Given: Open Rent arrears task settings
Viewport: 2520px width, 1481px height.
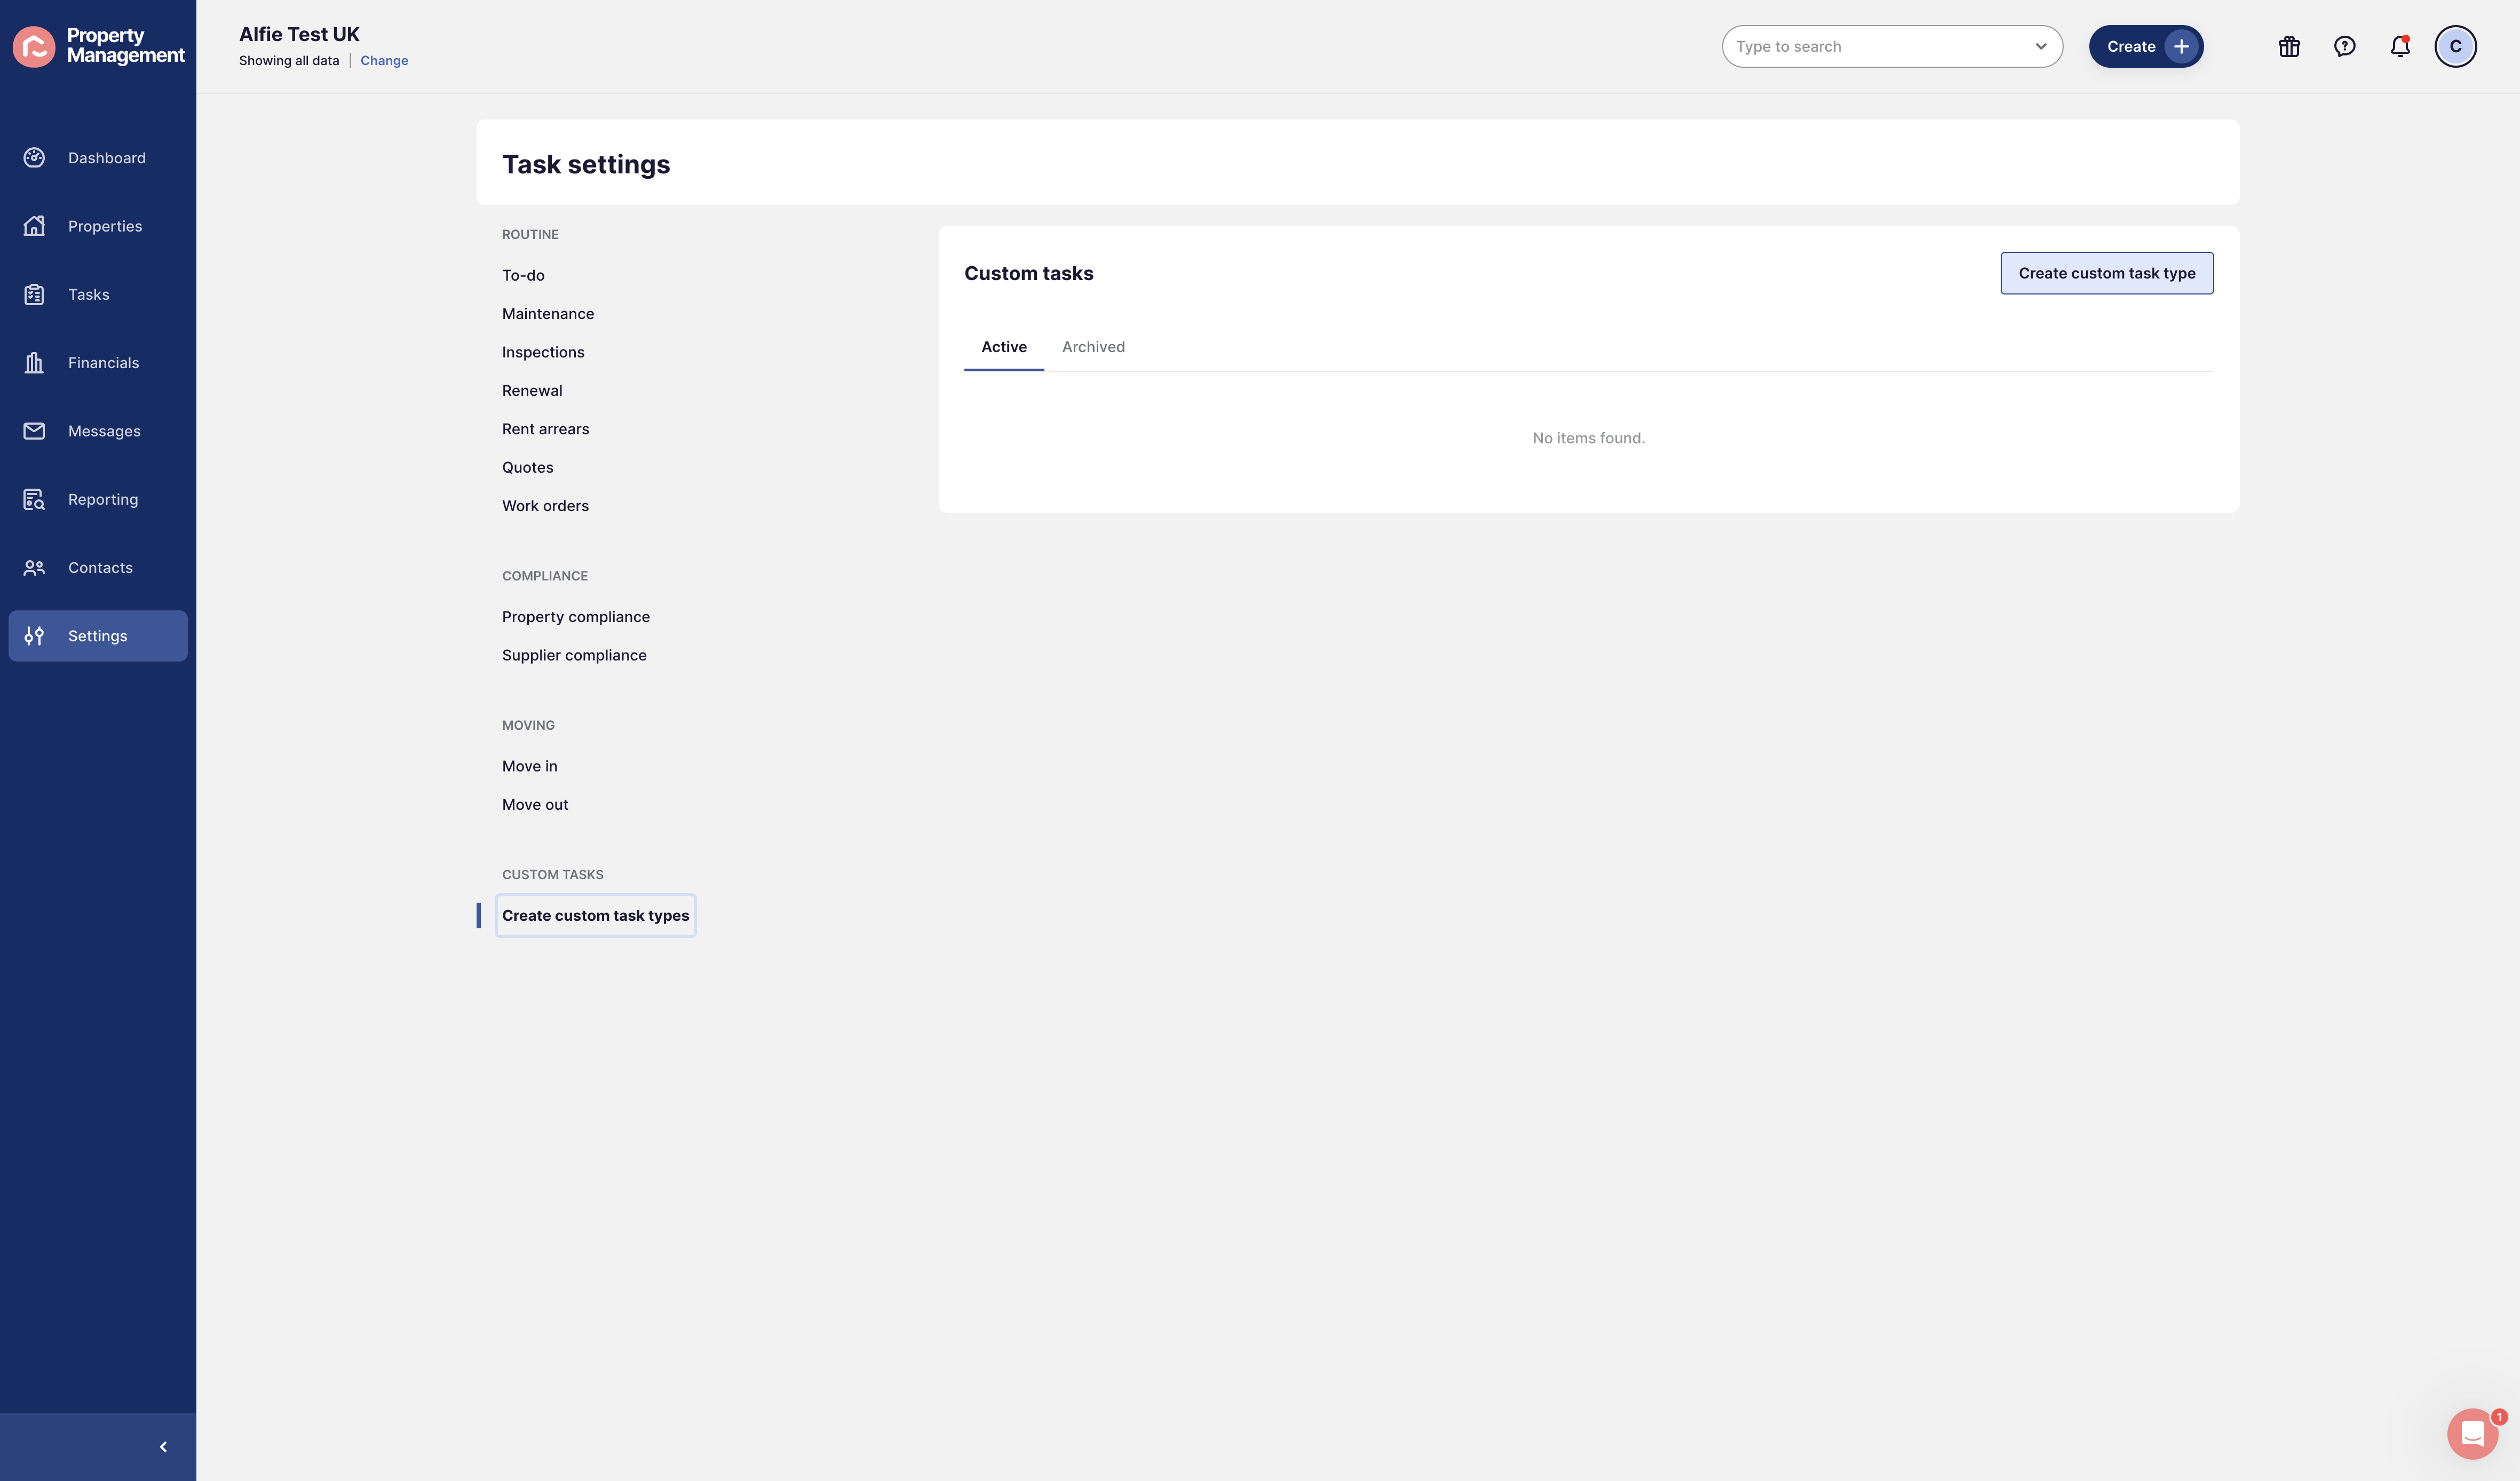Looking at the screenshot, I should [x=545, y=429].
